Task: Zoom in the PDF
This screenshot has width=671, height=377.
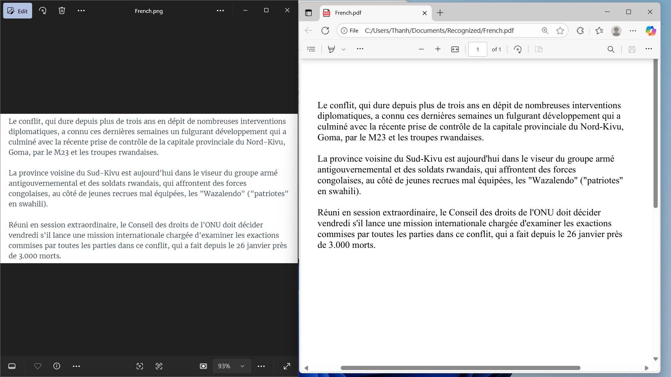Action: [x=438, y=49]
